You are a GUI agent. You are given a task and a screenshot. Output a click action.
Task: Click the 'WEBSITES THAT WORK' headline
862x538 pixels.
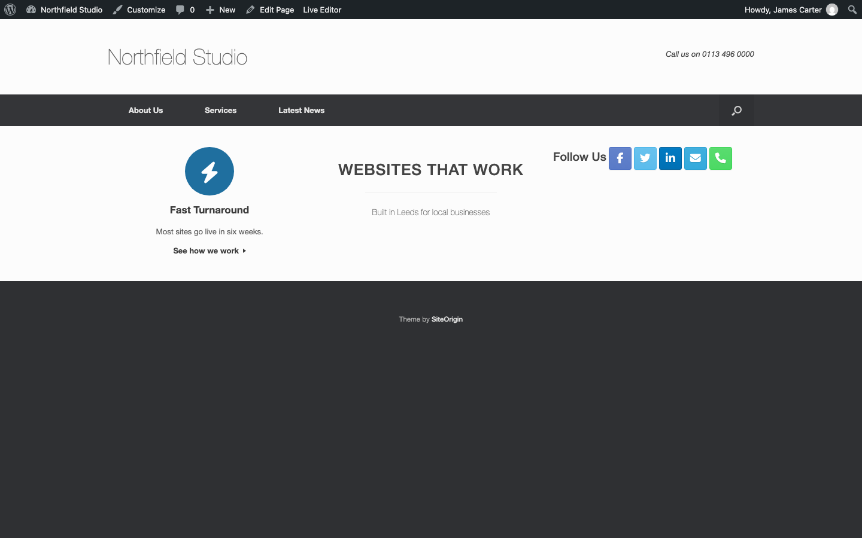pos(431,170)
